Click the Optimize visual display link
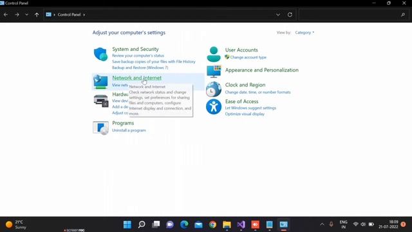Image resolution: width=412 pixels, height=232 pixels. (x=245, y=114)
